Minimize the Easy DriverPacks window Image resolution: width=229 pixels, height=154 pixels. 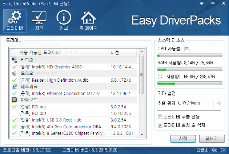(213, 3)
